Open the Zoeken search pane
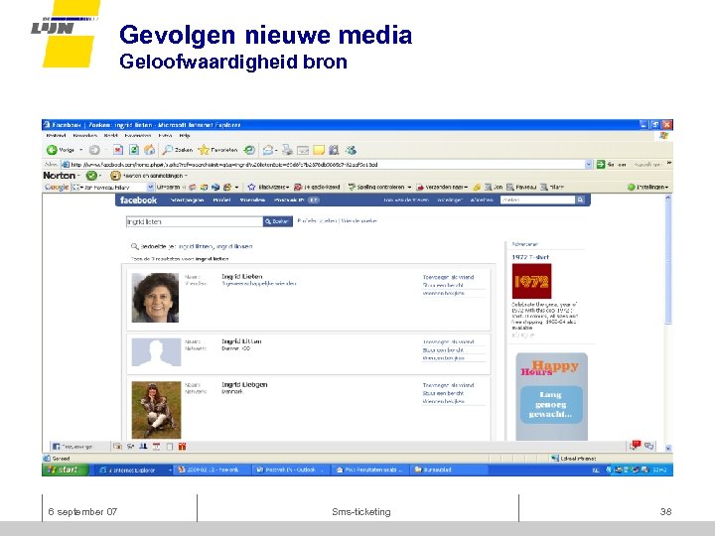Screen dimensions: 715x536 point(178,150)
